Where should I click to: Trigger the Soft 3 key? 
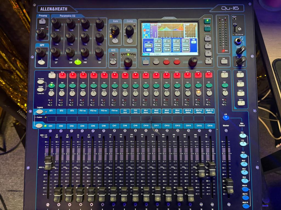[241, 94]
